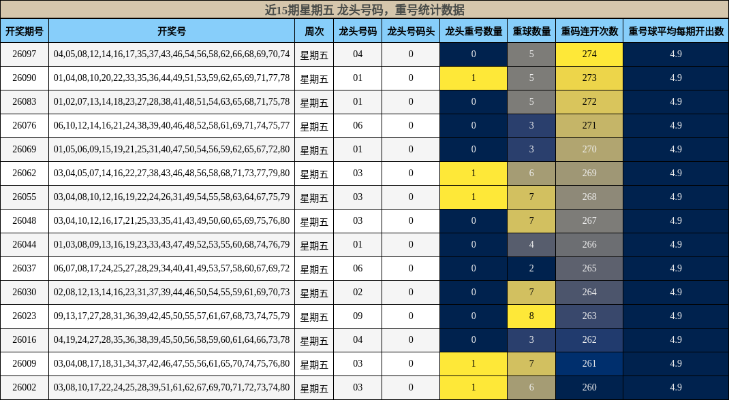Click the yellow 1 龙头重号数量 cell for 26090
729x400 pixels.
pyautogui.click(x=474, y=78)
